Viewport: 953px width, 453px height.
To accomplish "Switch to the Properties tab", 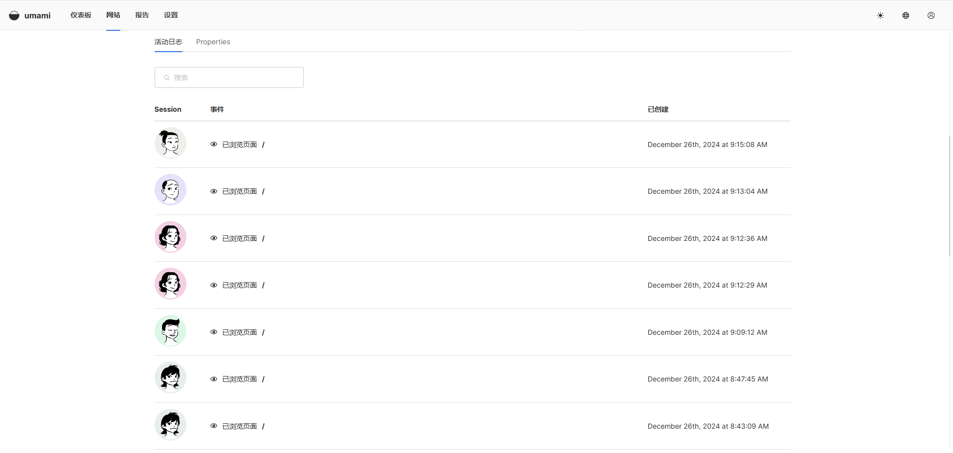I will tap(213, 42).
